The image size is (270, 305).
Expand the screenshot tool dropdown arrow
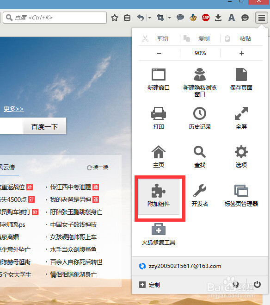(x=169, y=18)
